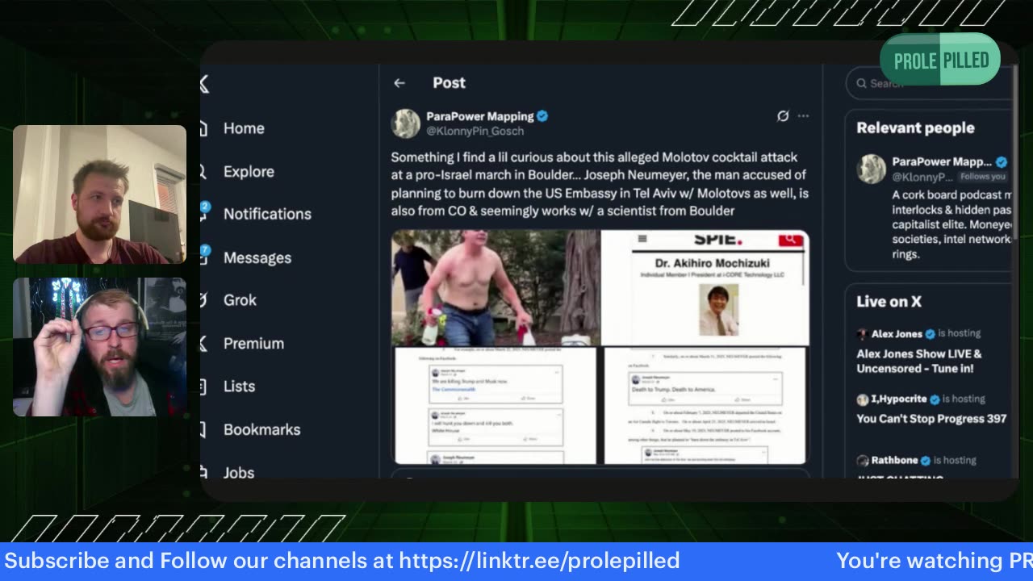1033x581 pixels.
Task: Click the back arrow beside Post heading
Action: [x=399, y=83]
